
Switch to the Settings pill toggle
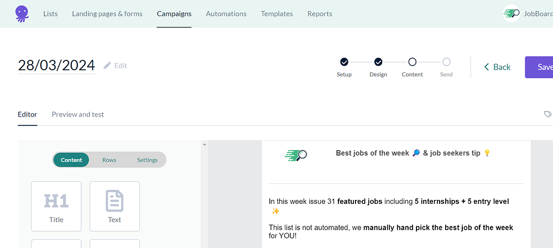tap(147, 160)
